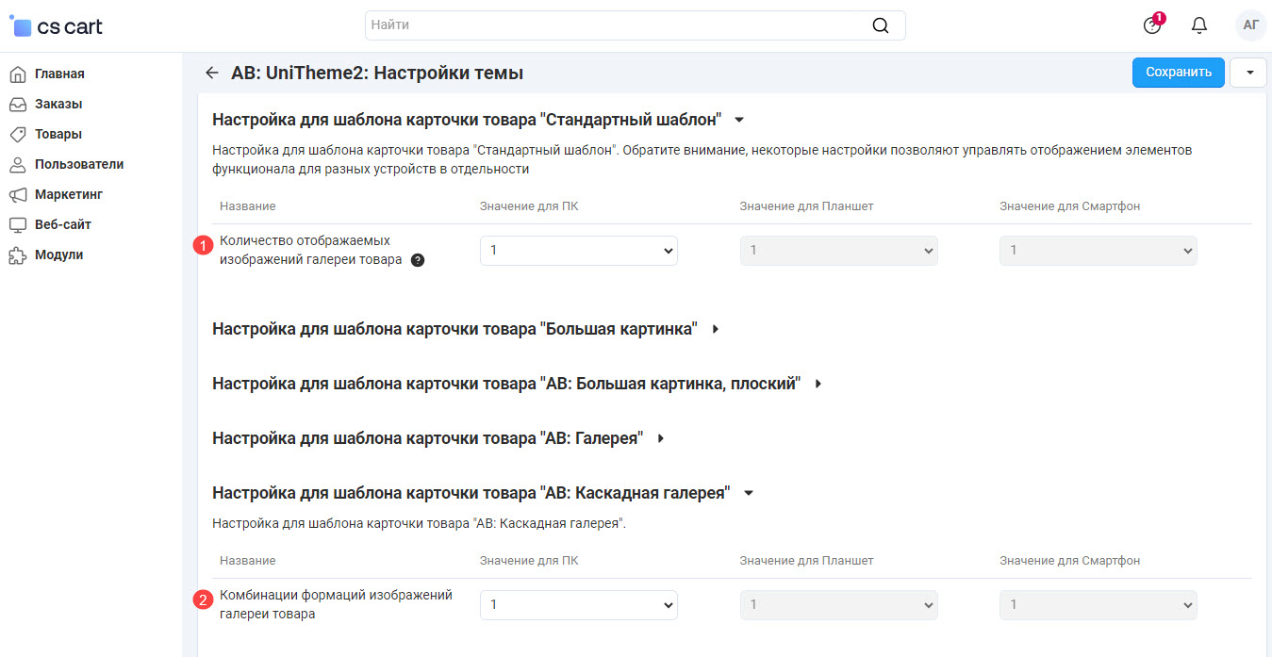Expand the "Большая картинка" settings section
The height and width of the screenshot is (657, 1272).
point(715,329)
